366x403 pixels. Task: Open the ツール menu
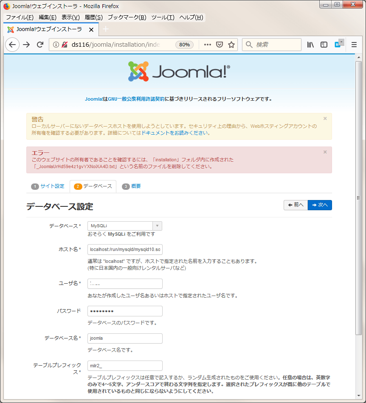click(163, 17)
